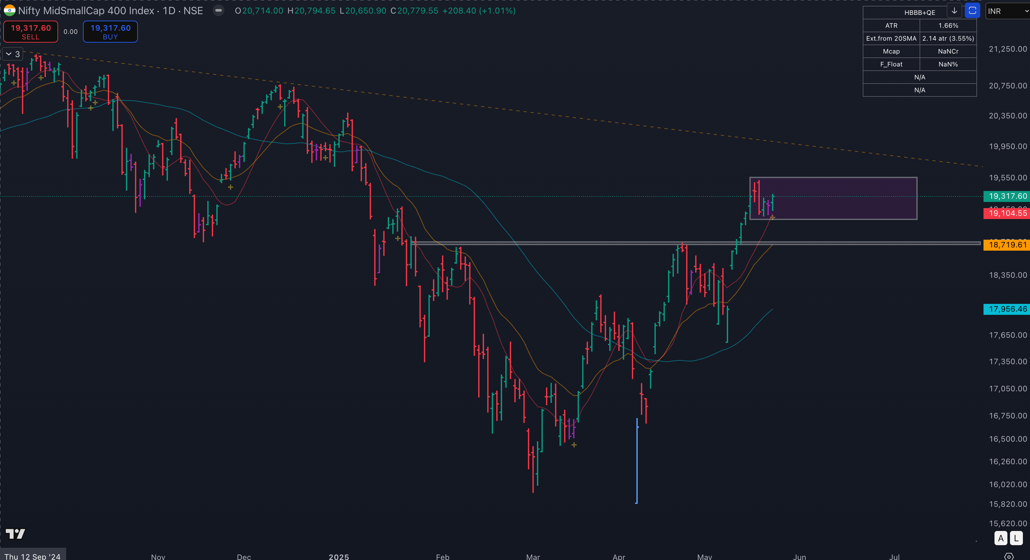Click the Mar label on time axis
The image size is (1030, 560).
[x=533, y=556]
